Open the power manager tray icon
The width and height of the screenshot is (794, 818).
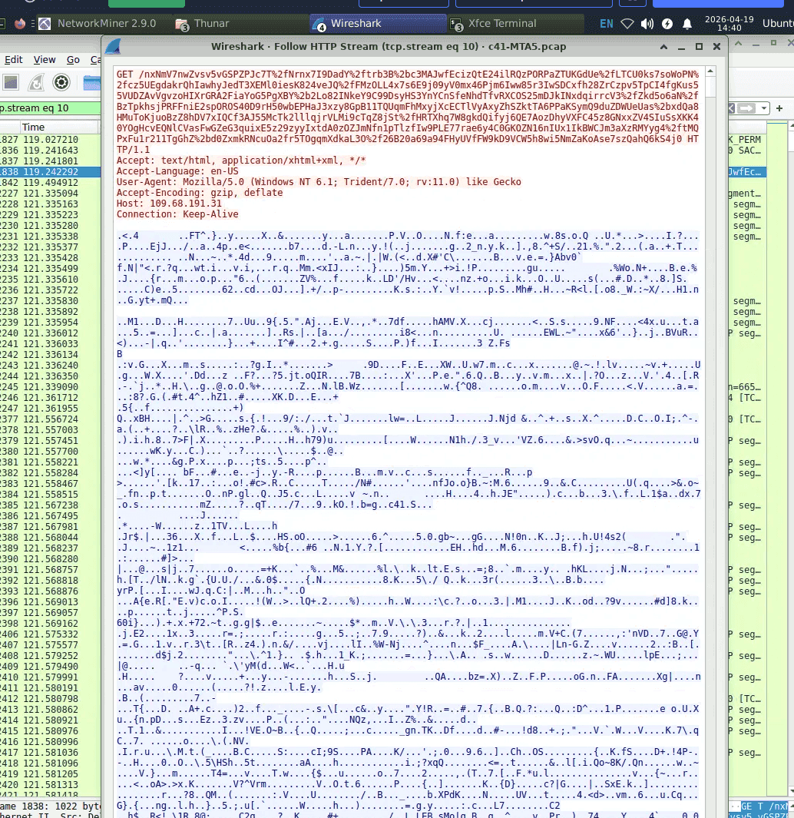point(667,24)
